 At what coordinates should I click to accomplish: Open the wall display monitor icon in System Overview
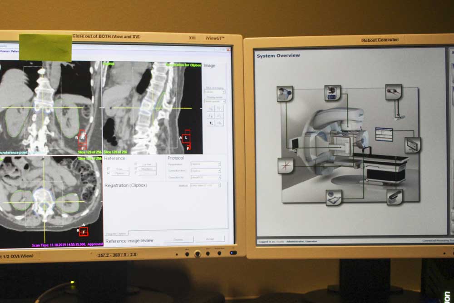coord(412,144)
